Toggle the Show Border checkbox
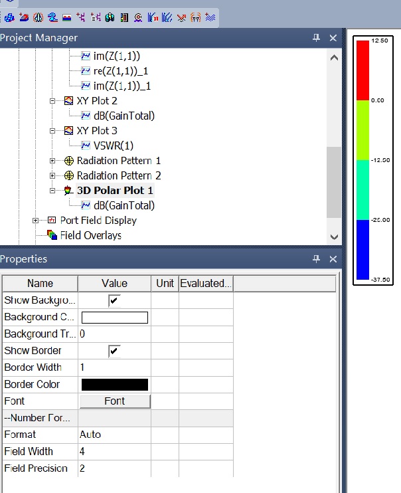This screenshot has height=493, width=401. (x=114, y=351)
